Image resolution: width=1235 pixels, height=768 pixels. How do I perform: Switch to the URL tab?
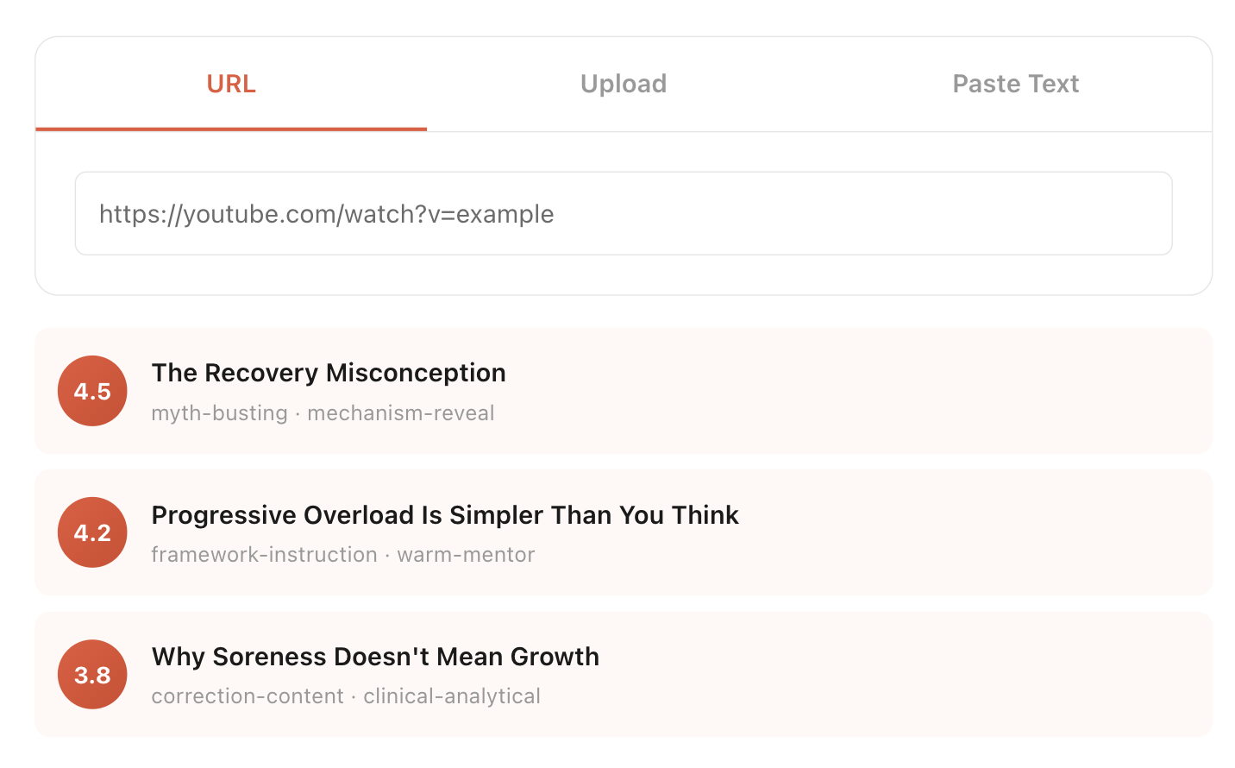tap(231, 84)
